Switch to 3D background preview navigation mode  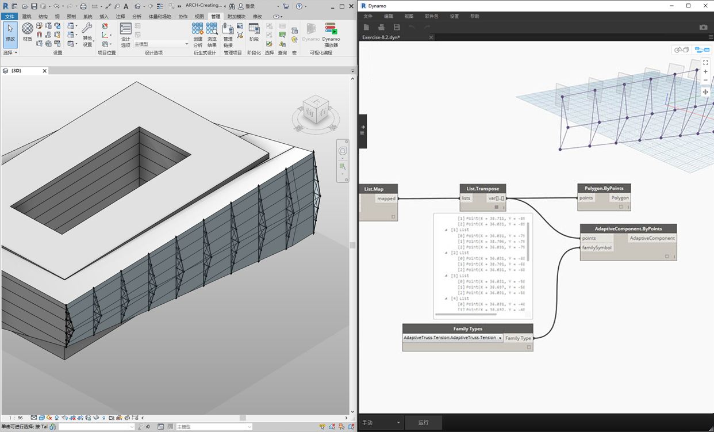[x=682, y=50]
